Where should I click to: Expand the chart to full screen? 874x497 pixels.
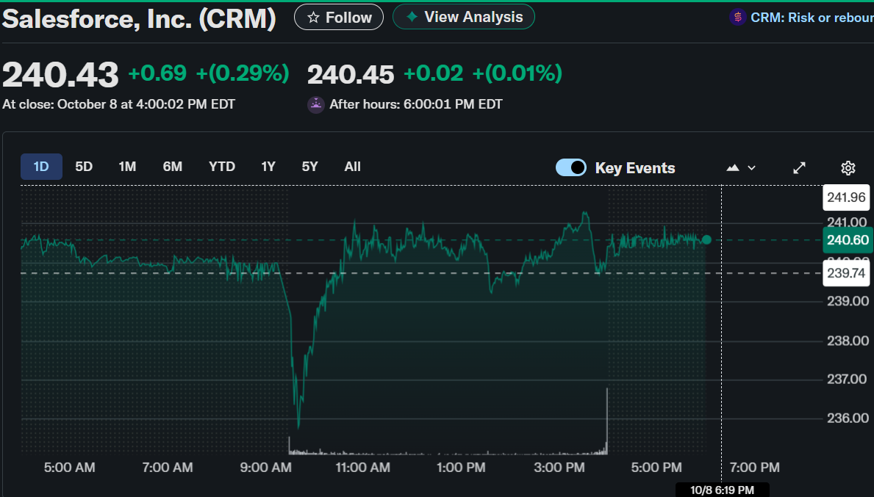[800, 168]
